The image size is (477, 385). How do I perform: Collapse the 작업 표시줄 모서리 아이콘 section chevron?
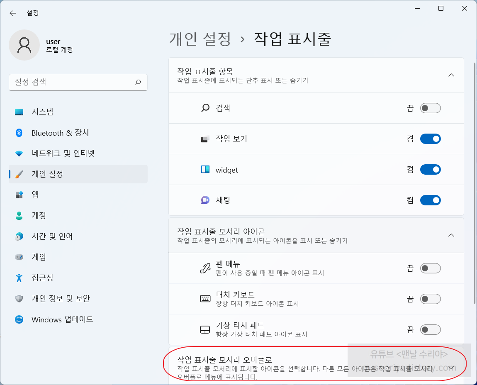451,235
